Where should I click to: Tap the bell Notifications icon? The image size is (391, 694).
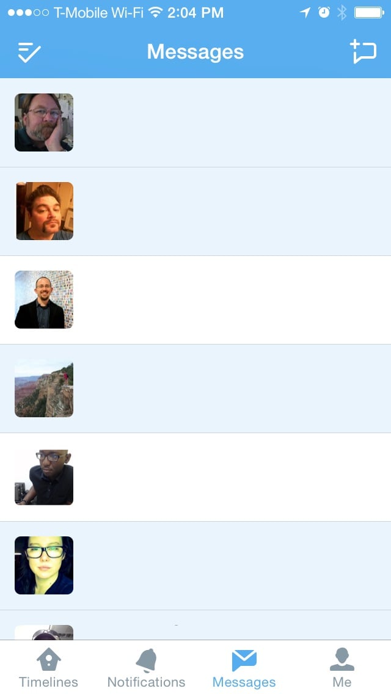[x=146, y=660]
